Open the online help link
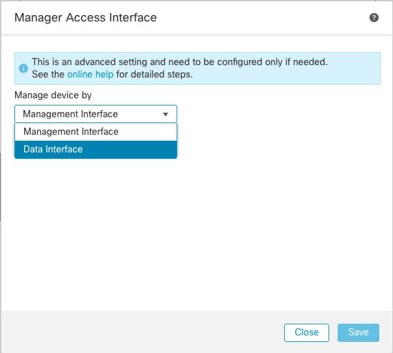The height and width of the screenshot is (353, 393). [90, 74]
